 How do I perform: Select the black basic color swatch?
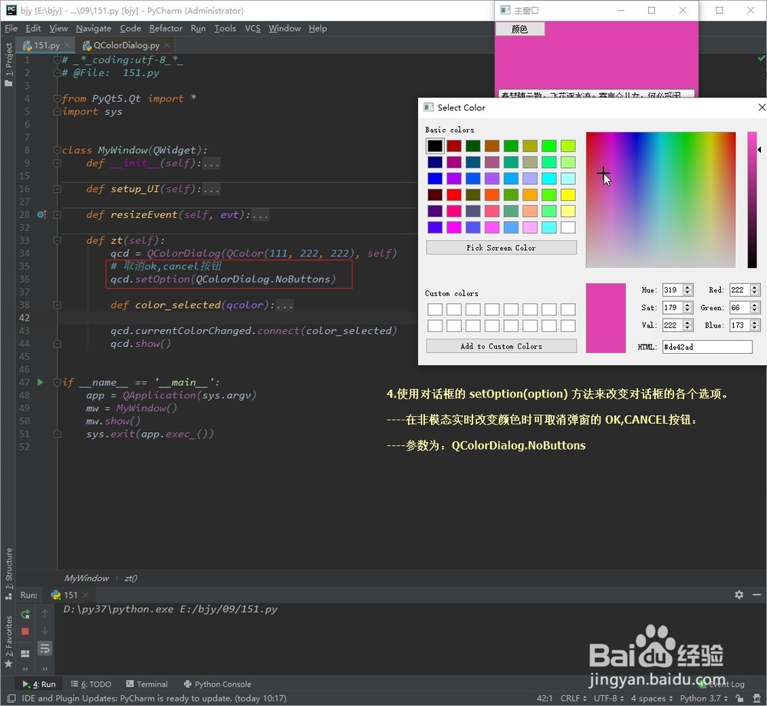[434, 146]
